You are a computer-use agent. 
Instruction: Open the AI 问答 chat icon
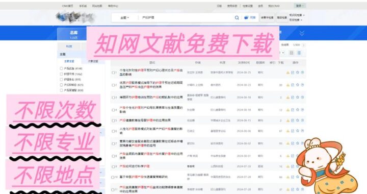pos(250,17)
